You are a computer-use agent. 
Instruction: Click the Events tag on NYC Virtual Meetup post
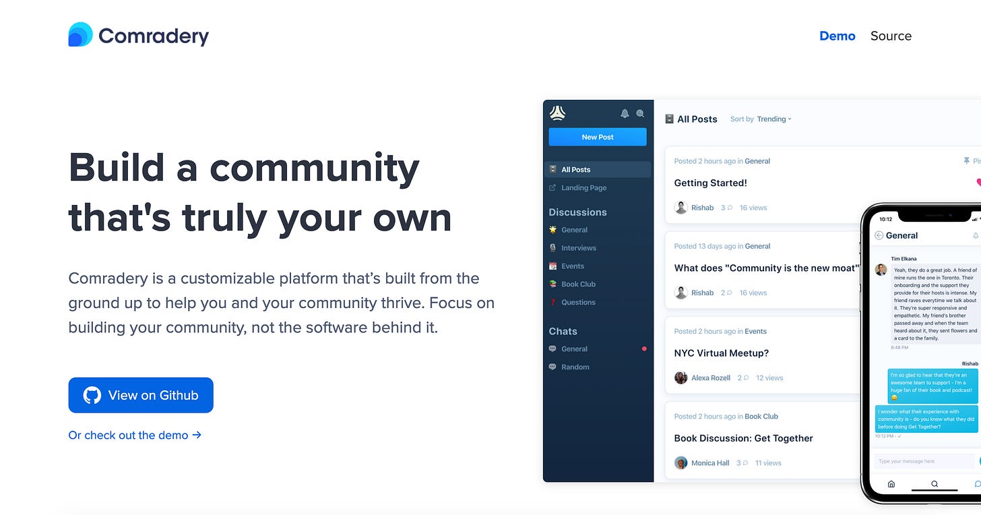coord(755,332)
